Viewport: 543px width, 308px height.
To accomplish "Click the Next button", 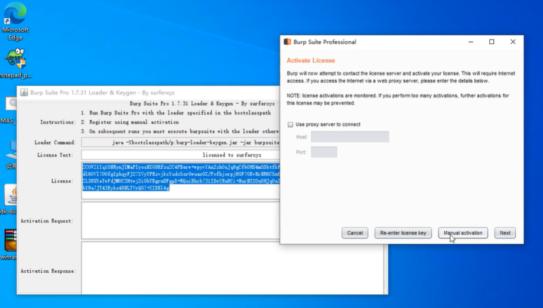I will [x=505, y=233].
